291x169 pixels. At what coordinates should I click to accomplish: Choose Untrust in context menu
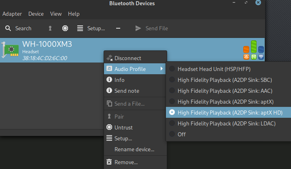coord(135,127)
